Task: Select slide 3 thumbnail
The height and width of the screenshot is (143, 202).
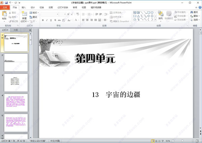Action: point(16,82)
